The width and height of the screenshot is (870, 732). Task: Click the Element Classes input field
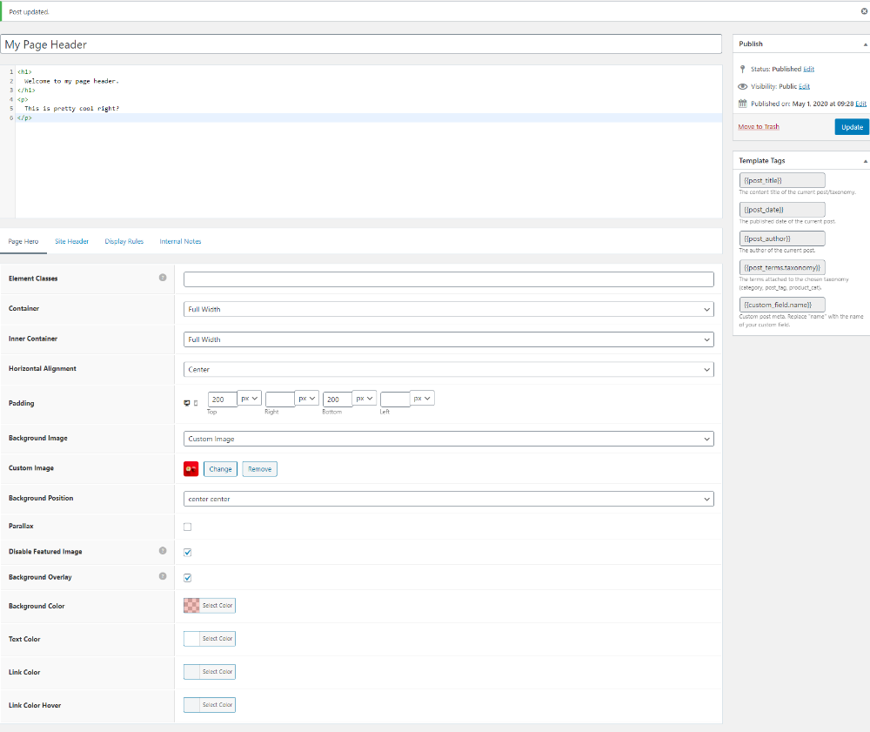[x=448, y=279]
